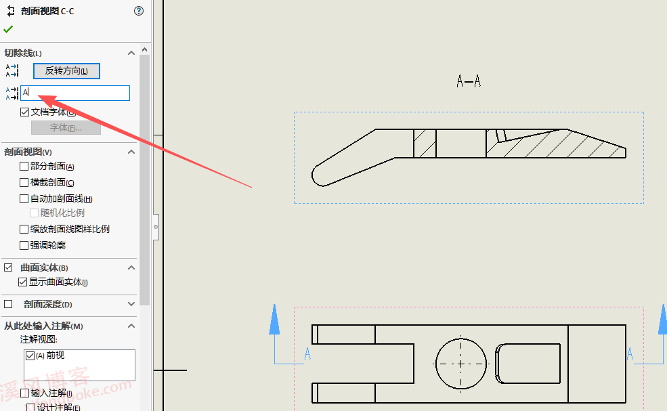667x411 pixels.
Task: Click the left section line letter A
Action: [307, 354]
